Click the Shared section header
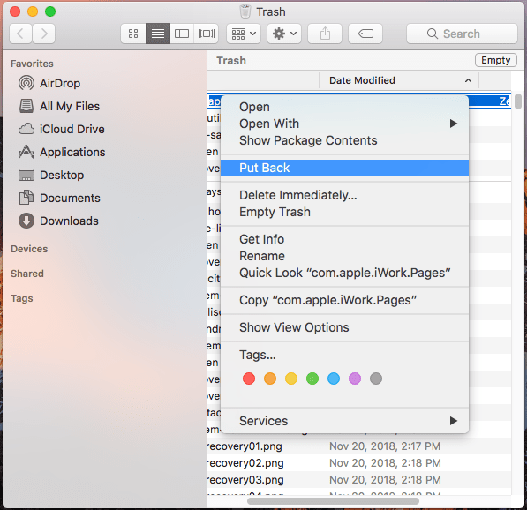 [x=27, y=274]
